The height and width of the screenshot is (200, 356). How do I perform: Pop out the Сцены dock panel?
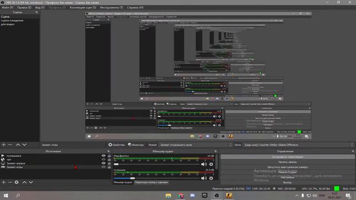[x=37, y=12]
